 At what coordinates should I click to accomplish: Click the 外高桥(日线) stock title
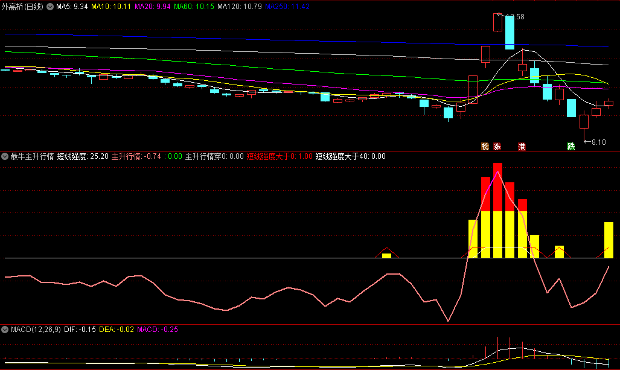[x=23, y=7]
